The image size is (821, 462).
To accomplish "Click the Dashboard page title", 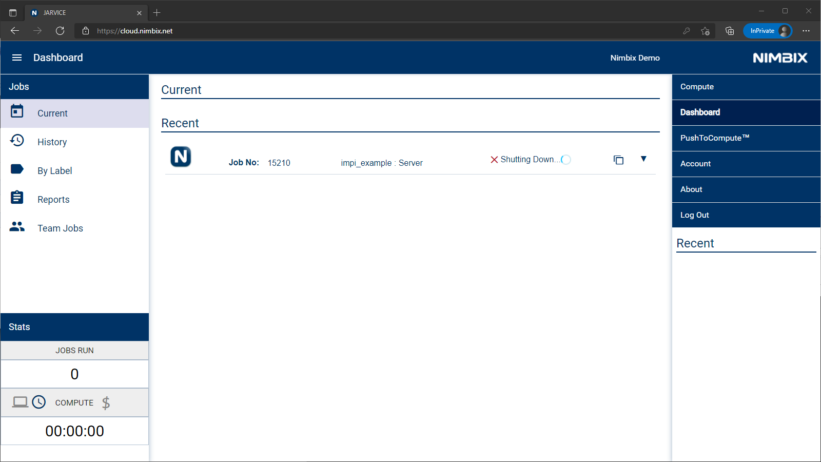I will (58, 57).
